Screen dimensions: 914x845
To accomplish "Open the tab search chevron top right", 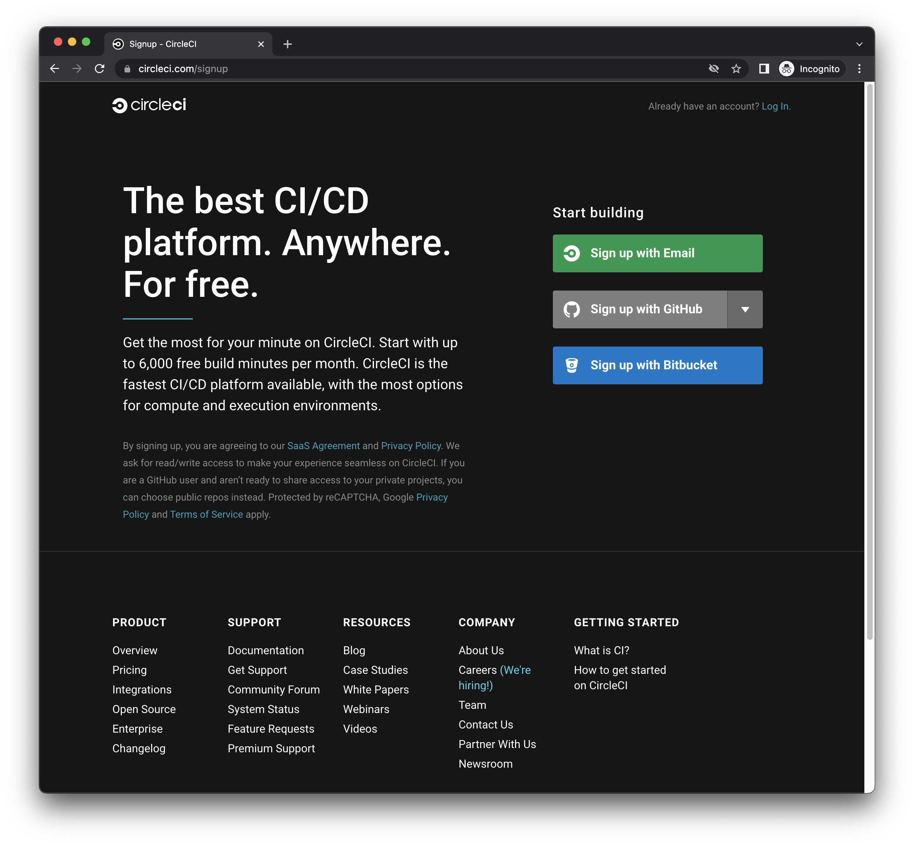I will coord(859,44).
